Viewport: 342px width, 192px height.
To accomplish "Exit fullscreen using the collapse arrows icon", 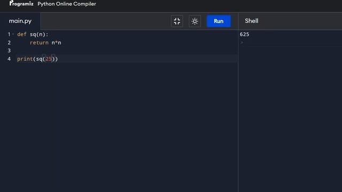I will [177, 21].
